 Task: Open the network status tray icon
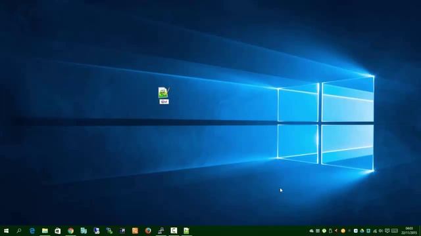374,231
